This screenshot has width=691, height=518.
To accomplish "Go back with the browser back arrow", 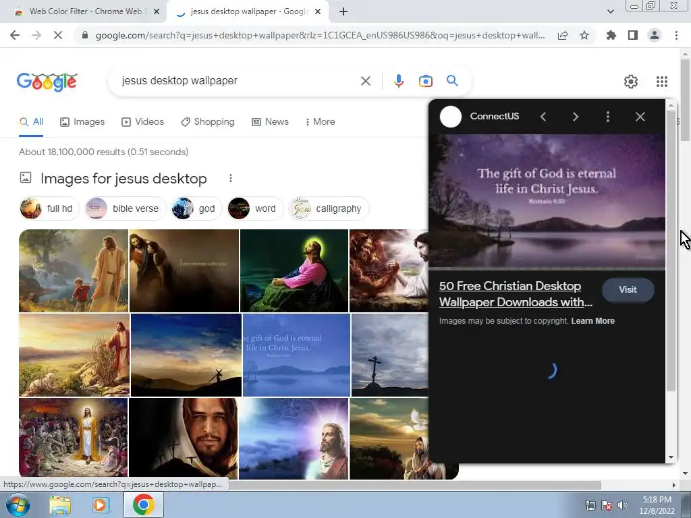I will 15,35.
